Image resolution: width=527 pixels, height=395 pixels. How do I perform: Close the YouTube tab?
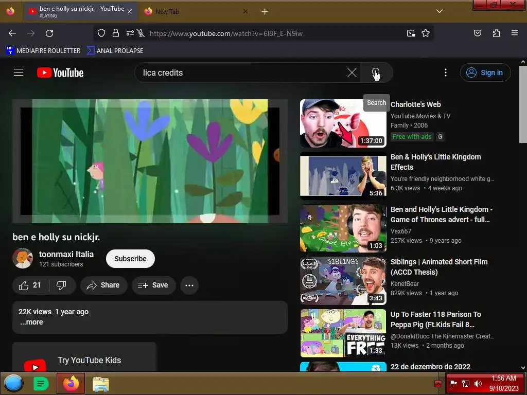pos(130,11)
